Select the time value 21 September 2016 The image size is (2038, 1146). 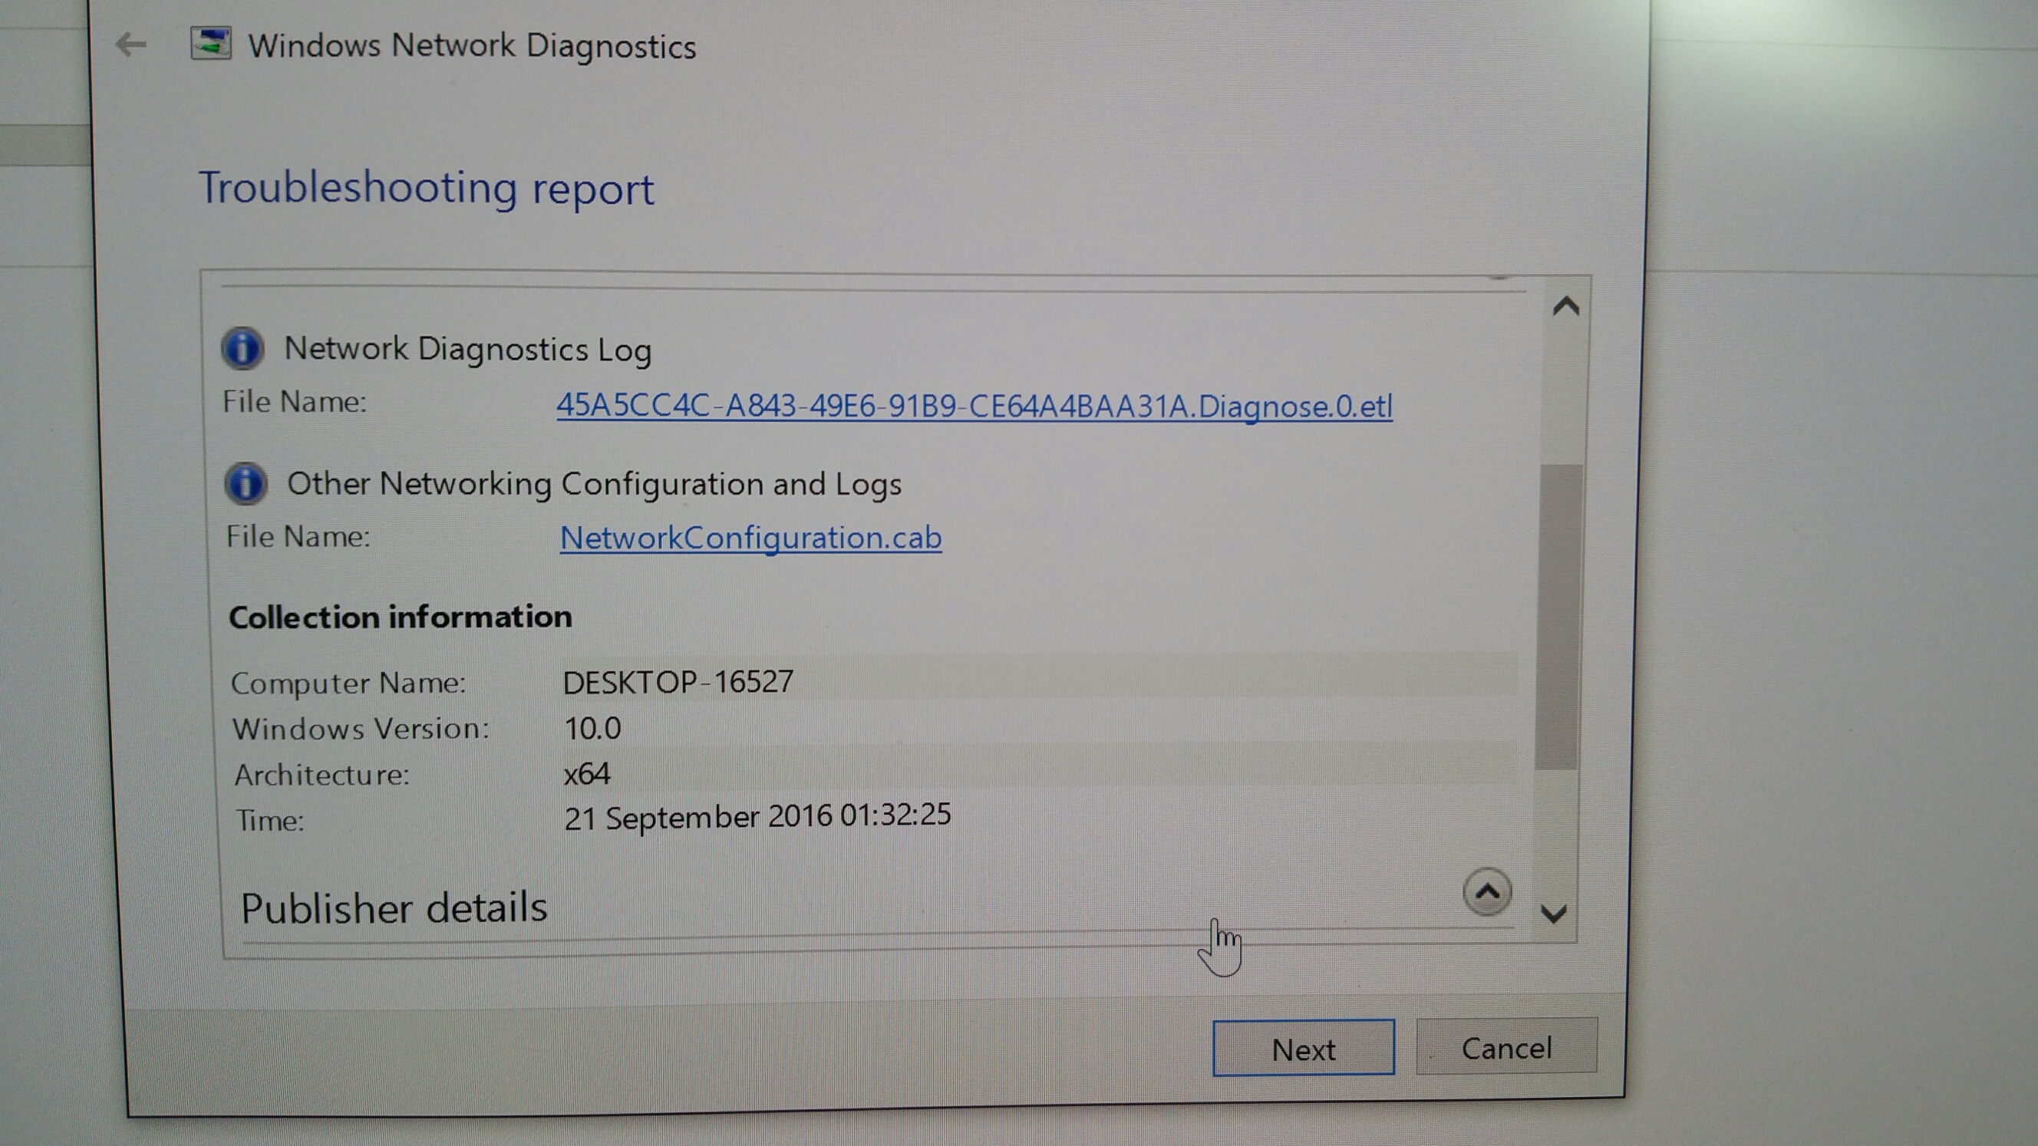[x=757, y=816]
